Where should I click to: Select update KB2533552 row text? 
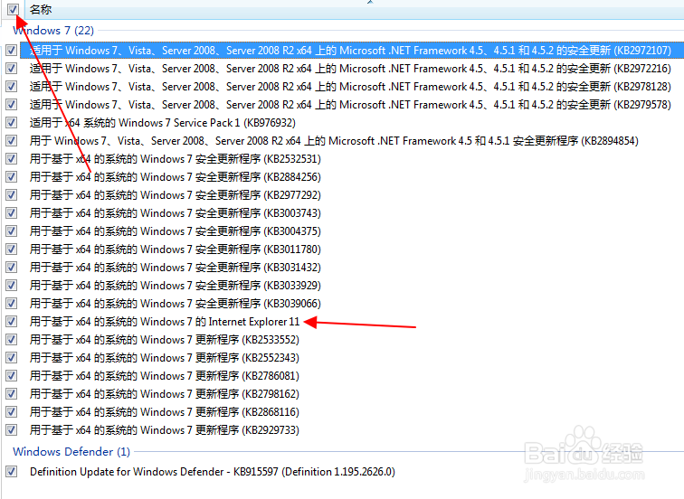click(165, 340)
